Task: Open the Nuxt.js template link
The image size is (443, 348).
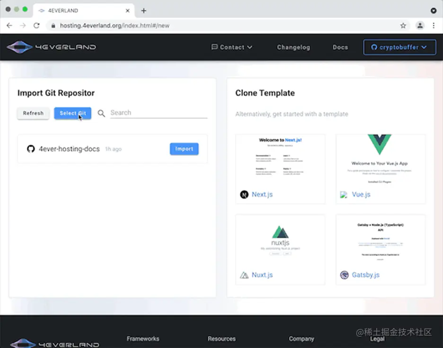Action: [x=262, y=275]
